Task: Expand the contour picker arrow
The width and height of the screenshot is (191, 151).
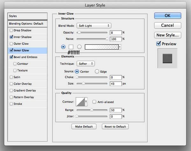Action: pyautogui.click(x=86, y=102)
